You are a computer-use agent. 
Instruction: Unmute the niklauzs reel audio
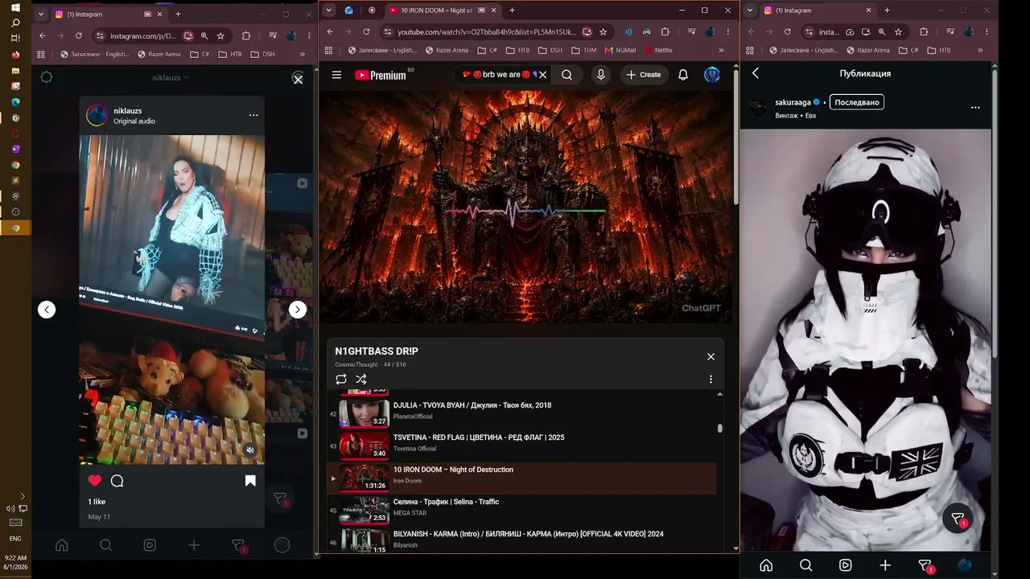(x=250, y=450)
